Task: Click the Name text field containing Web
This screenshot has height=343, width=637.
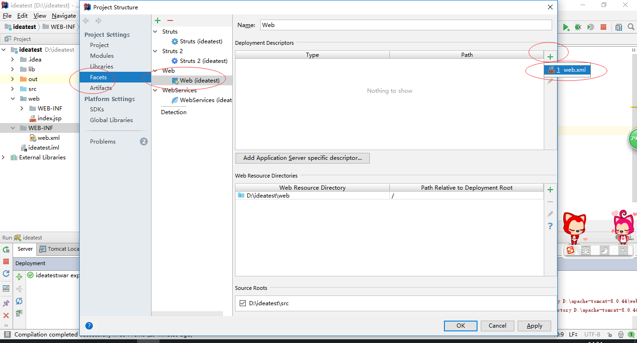Action: 405,25
